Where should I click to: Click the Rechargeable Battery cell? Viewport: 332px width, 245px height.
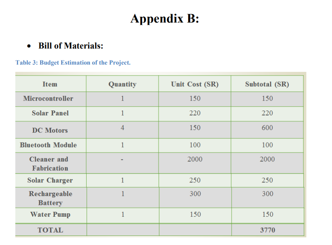pyautogui.click(x=51, y=198)
